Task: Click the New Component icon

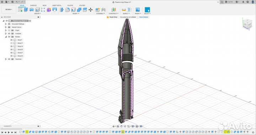Action: point(98,10)
